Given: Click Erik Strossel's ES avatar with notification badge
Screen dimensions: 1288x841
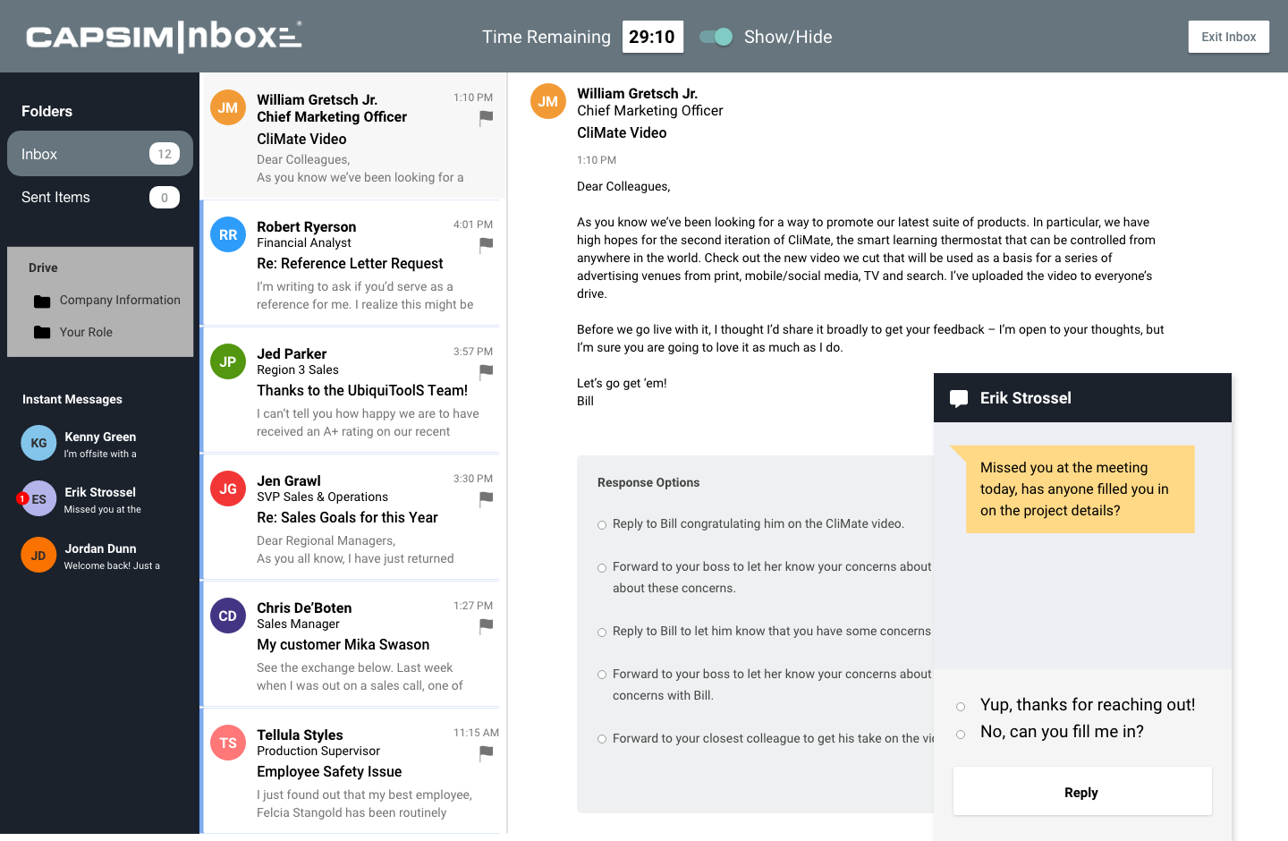Looking at the screenshot, I should (x=38, y=499).
